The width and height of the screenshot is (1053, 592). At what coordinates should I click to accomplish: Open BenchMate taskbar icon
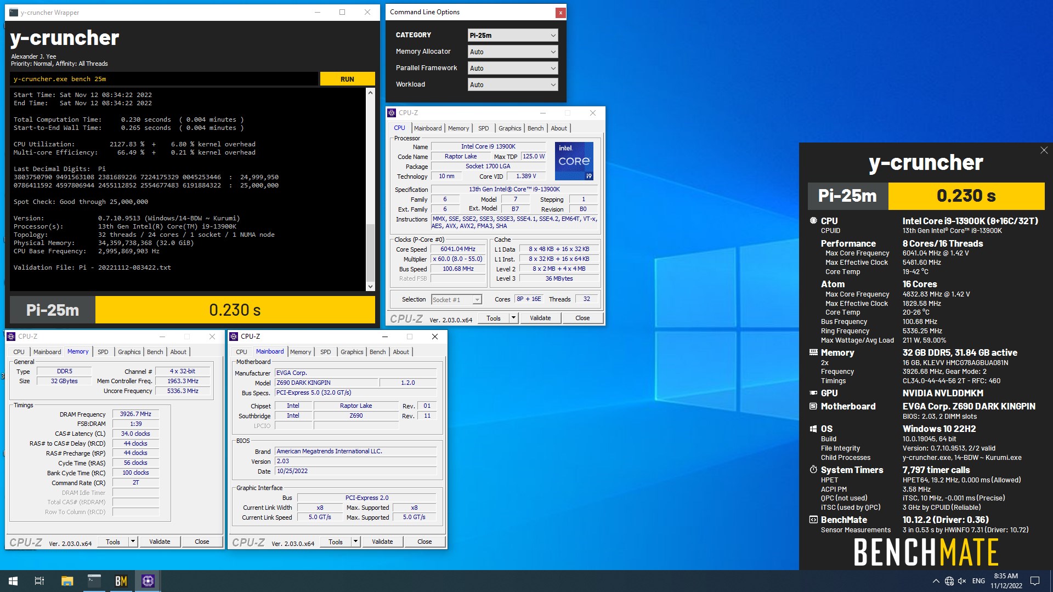(x=121, y=581)
